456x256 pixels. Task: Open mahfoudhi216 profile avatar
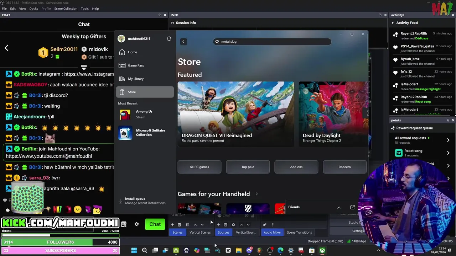(121, 38)
